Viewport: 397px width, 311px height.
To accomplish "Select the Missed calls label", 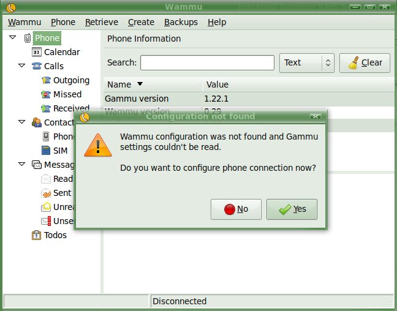I will tap(67, 94).
